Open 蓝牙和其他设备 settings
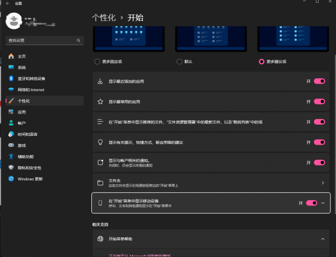Screen dimensions: 336x257 click(x=45, y=78)
